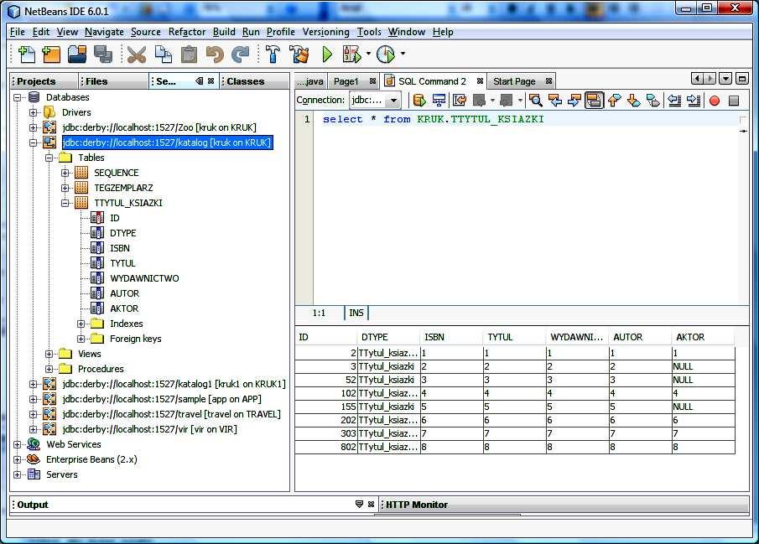Screen dimensions: 759x544
Task: Click the Profile Main Project clock icon
Action: coord(386,54)
